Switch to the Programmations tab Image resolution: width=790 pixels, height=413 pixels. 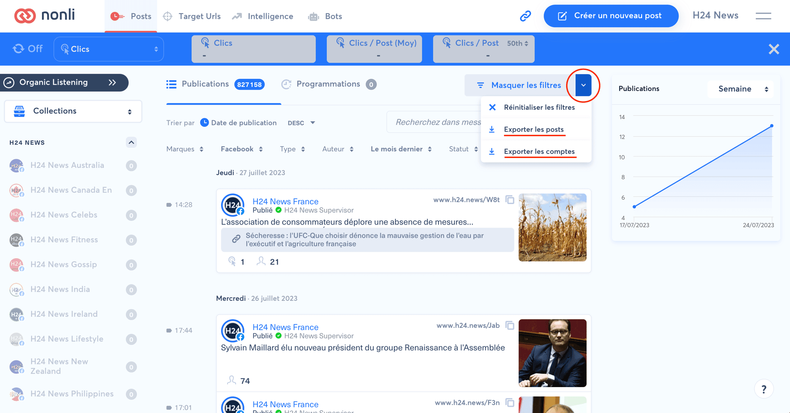[x=329, y=84]
